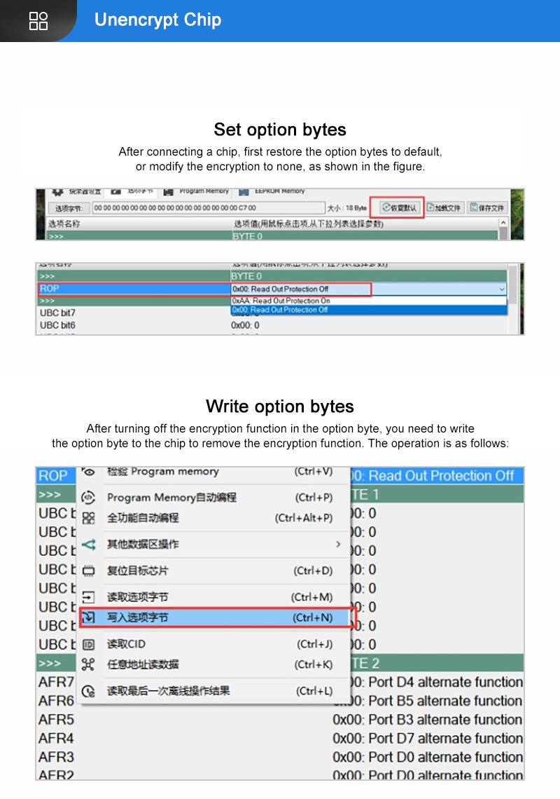Expand the 其他数据区操作 submenu arrow
Screen dimensions: 560x799
[338, 545]
